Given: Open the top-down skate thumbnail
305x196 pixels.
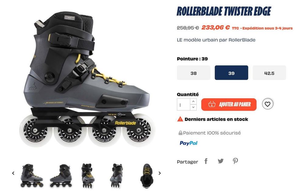Looking at the screenshot, I should click(x=147, y=176).
